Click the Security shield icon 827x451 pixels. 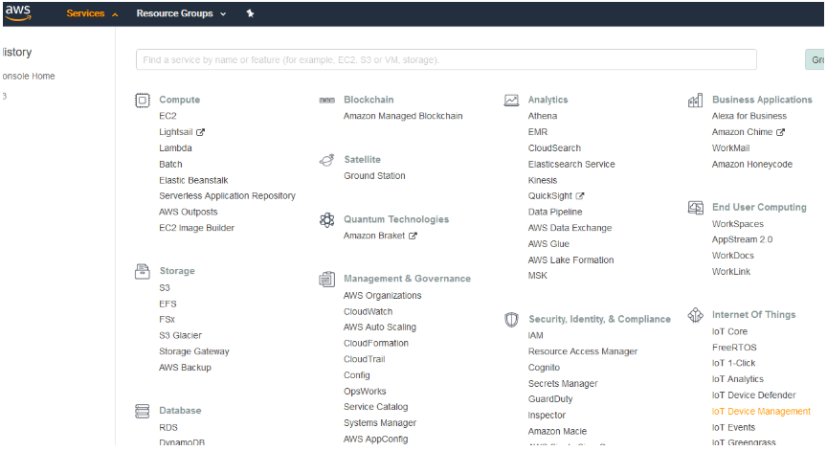511,320
